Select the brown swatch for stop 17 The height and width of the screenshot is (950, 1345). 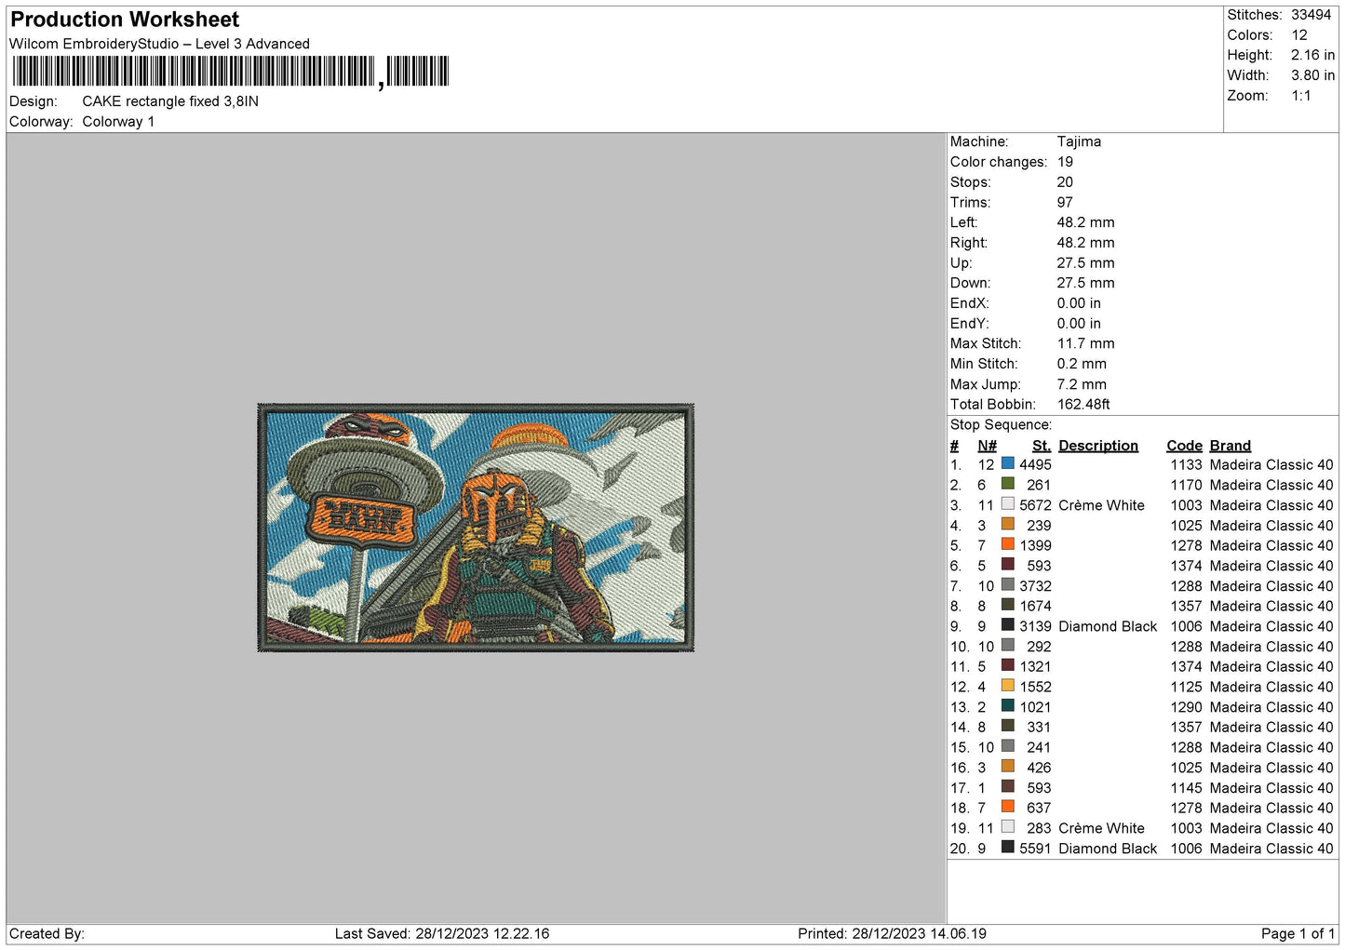tap(1007, 787)
